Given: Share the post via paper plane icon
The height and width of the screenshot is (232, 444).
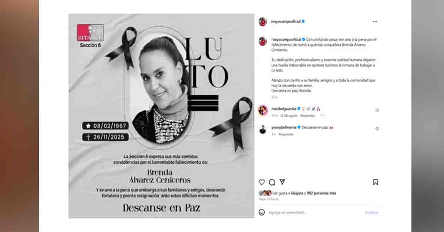Looking at the screenshot, I should coord(282,182).
